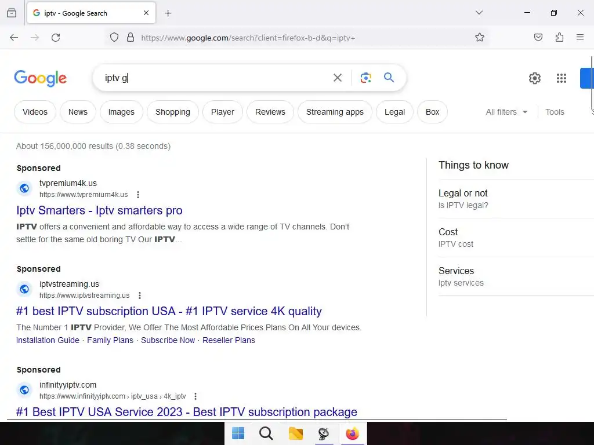The width and height of the screenshot is (594, 445).
Task: Click the forward navigation arrow
Action: point(35,38)
